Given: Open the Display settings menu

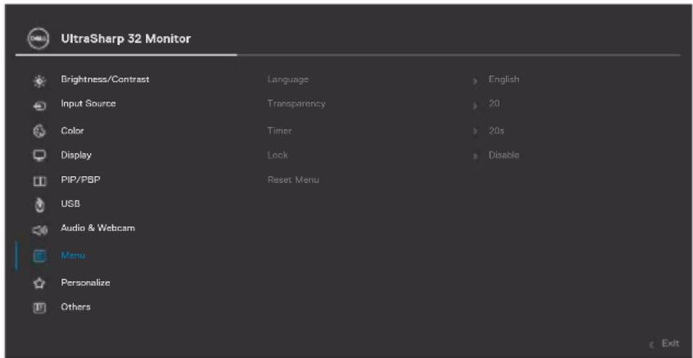Looking at the screenshot, I should (x=76, y=155).
